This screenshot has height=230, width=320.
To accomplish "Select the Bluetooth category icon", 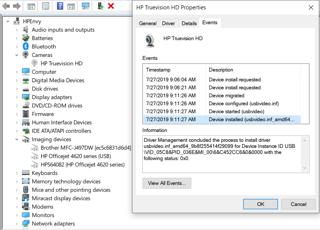I will (x=25, y=46).
